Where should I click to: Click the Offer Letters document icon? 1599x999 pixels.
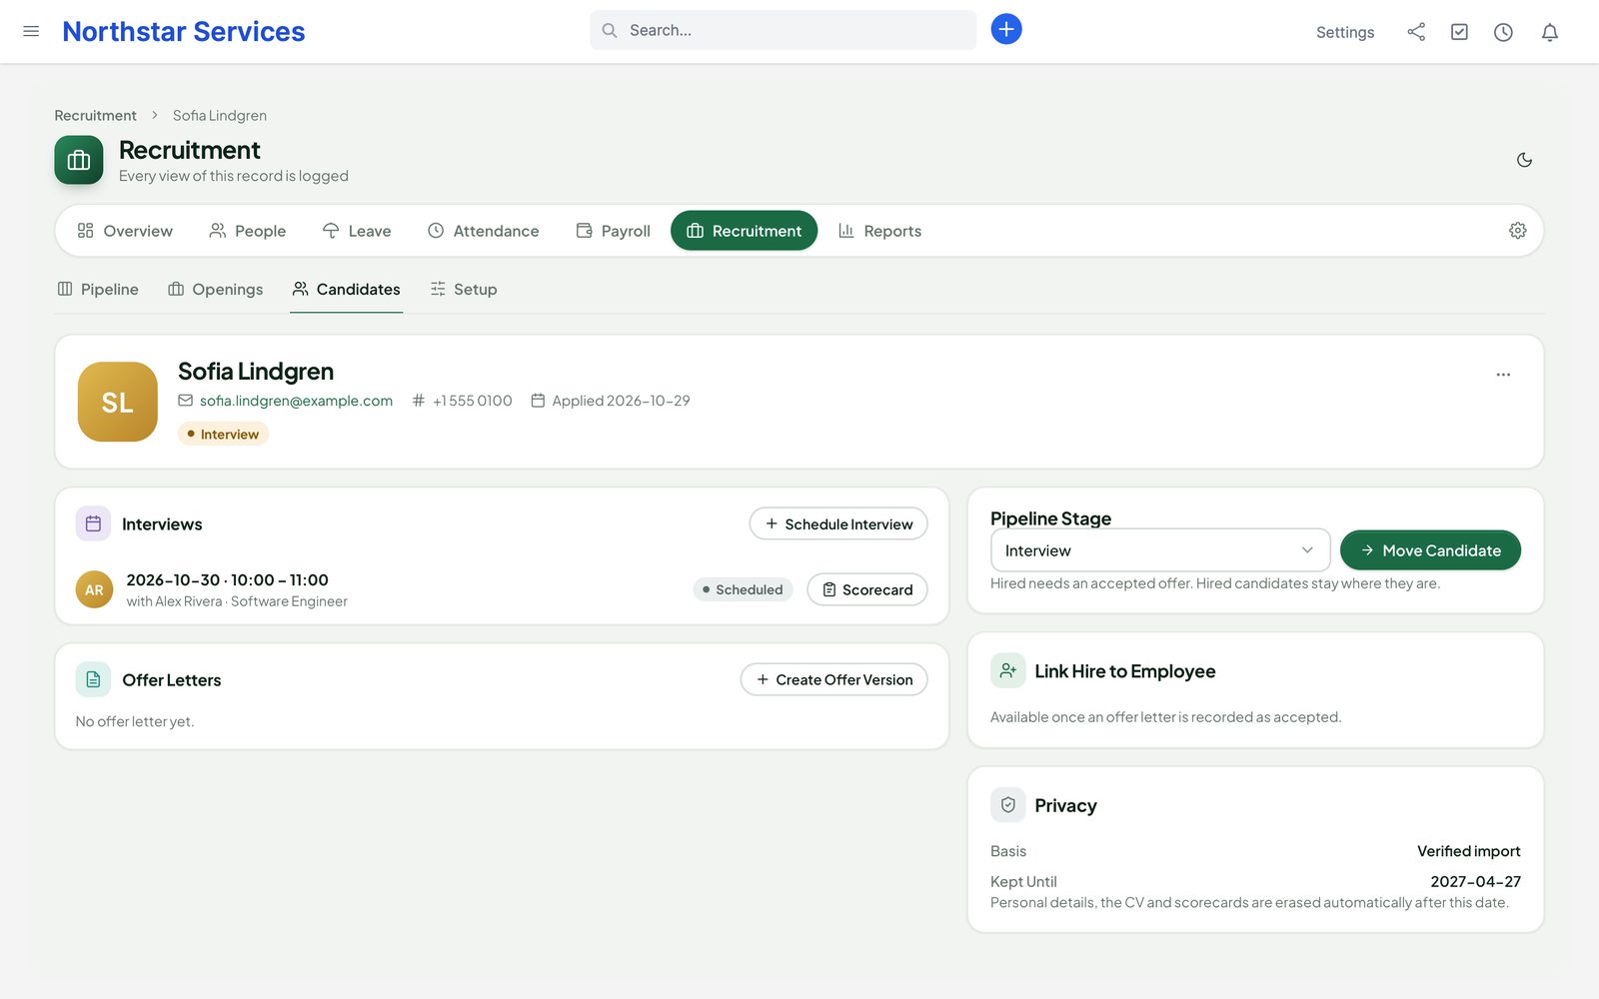coord(93,679)
